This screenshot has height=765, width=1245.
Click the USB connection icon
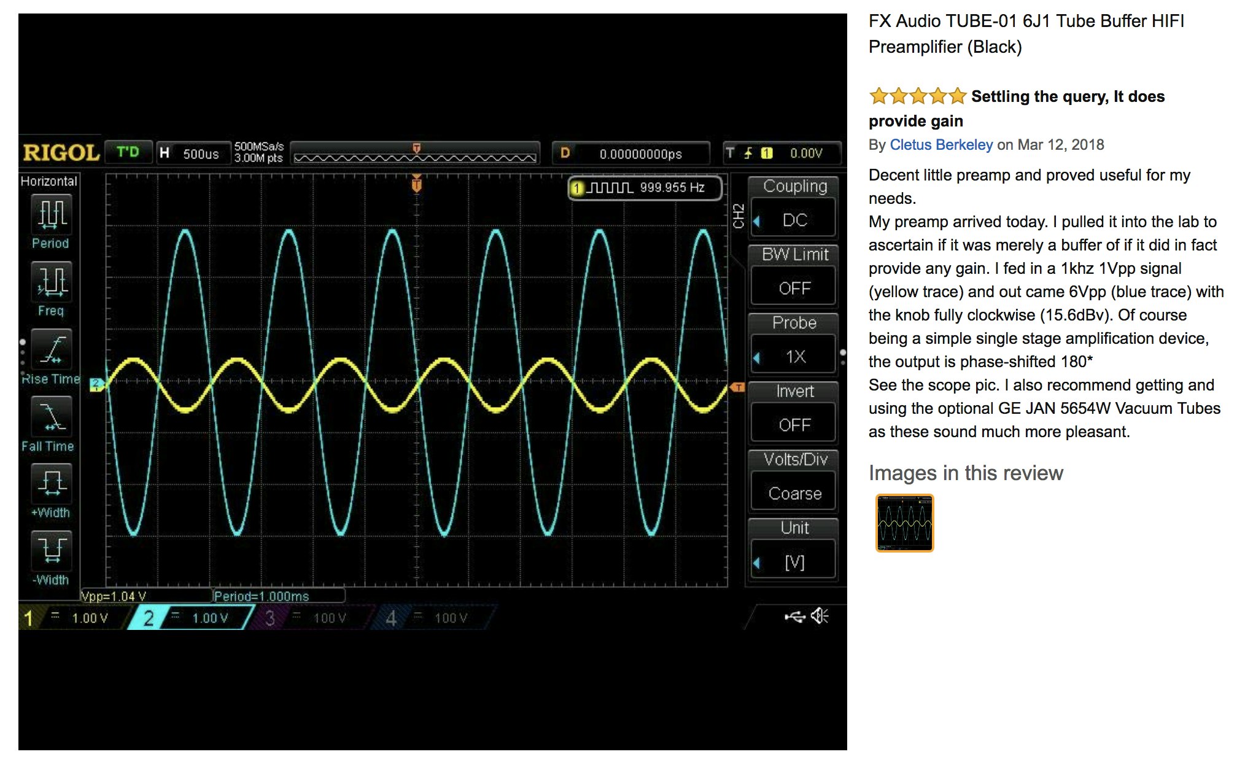click(x=795, y=616)
